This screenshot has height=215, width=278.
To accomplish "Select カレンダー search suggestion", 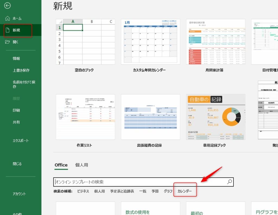I will tap(185, 191).
